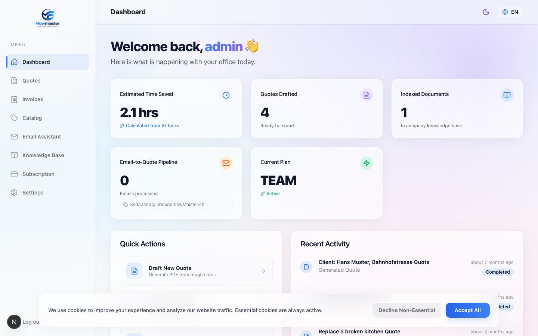Click the envelope icon on Email-to-Quote Pipeline

(226, 163)
